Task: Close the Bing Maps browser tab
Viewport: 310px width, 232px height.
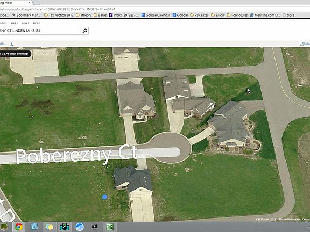Action: click(30, 3)
